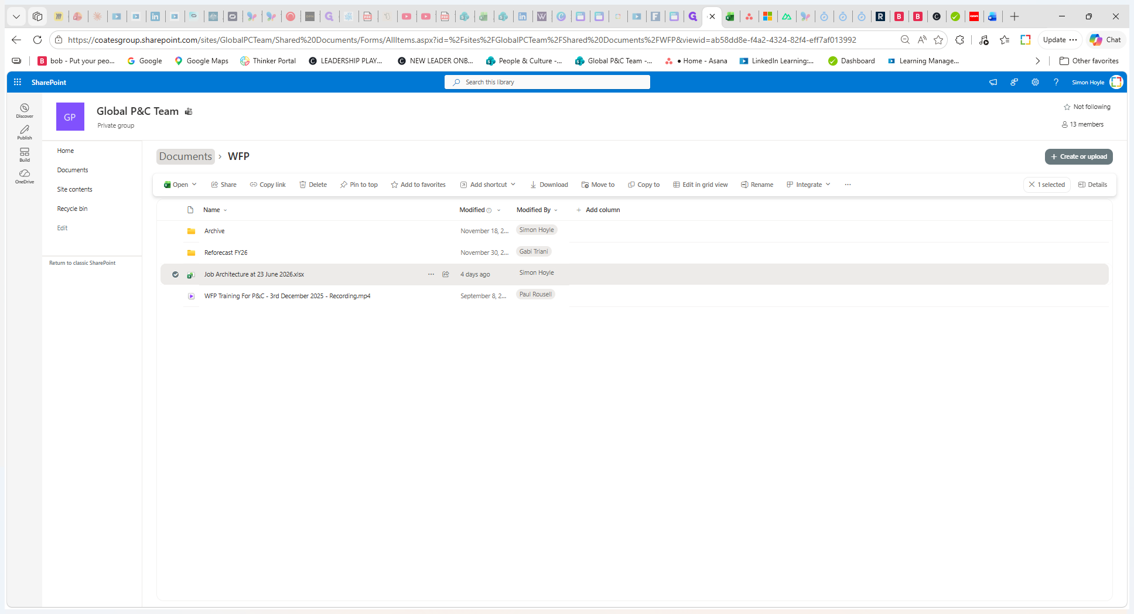This screenshot has width=1134, height=614.
Task: Open the Details pane
Action: pos(1093,185)
